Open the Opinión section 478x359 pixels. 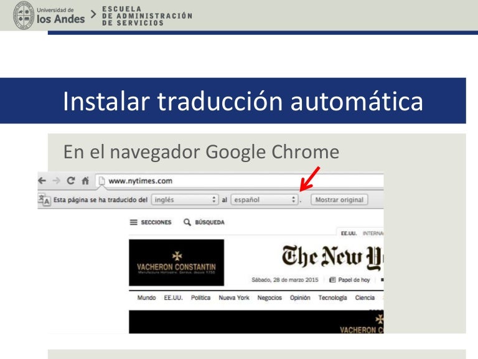pyautogui.click(x=300, y=298)
